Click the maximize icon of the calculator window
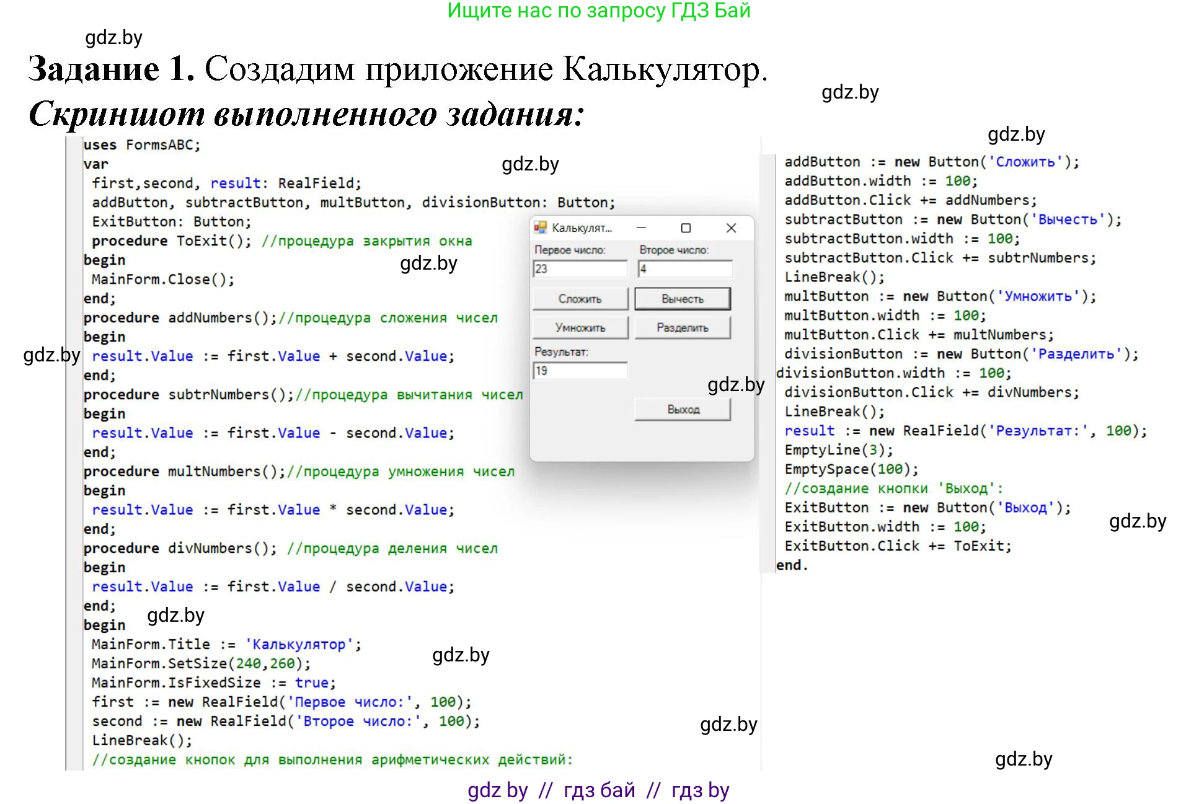 [685, 228]
